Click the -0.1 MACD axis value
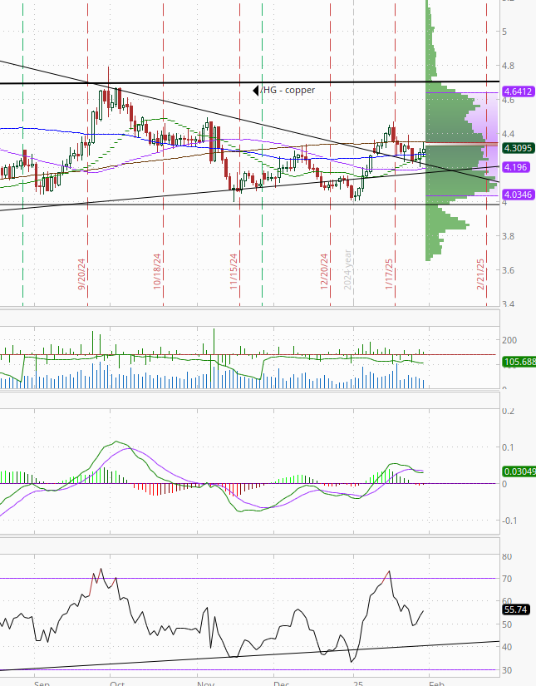 click(x=509, y=521)
